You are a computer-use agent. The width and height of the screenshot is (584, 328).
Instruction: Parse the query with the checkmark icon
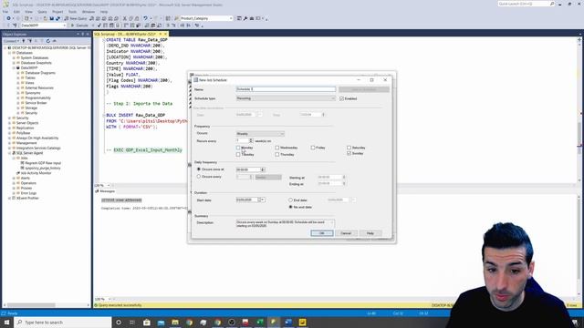click(99, 26)
